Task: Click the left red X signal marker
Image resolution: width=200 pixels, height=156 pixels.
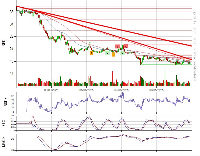Action: coord(117,46)
